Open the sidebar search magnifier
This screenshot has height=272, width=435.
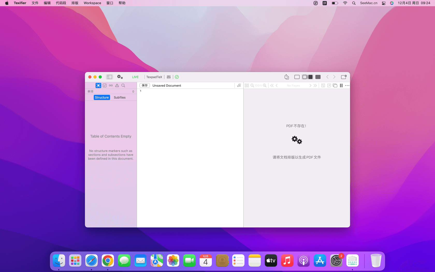(123, 85)
